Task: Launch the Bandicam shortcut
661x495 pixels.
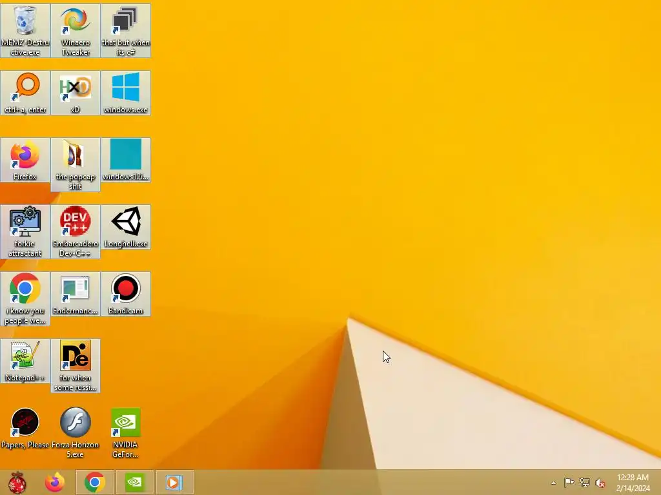Action: point(126,294)
